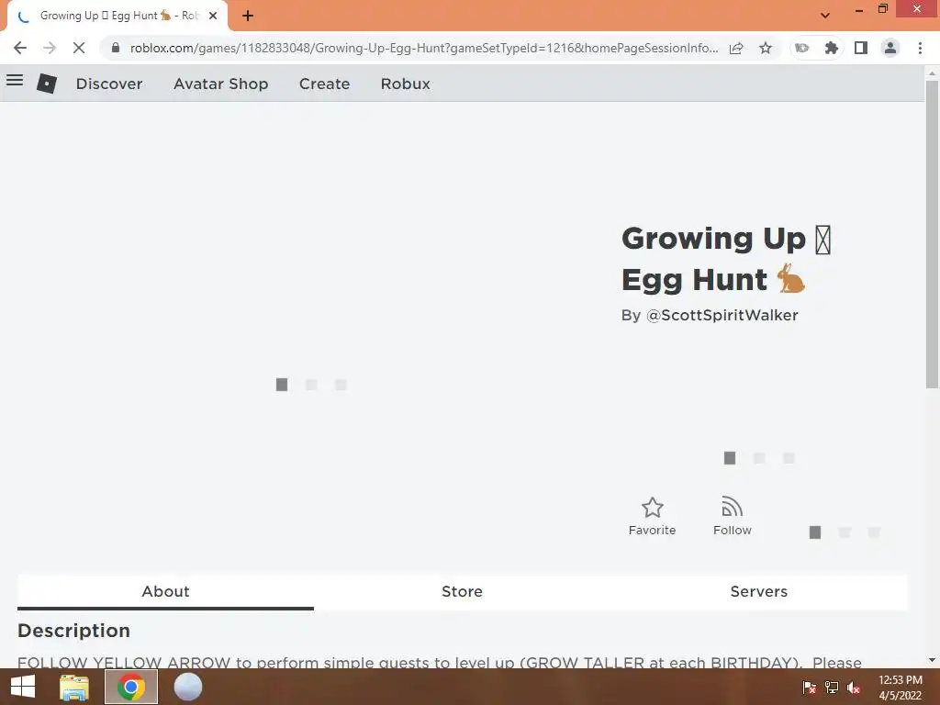Click the Growing Up Egg Hunt title
The height and width of the screenshot is (705, 940).
(726, 259)
